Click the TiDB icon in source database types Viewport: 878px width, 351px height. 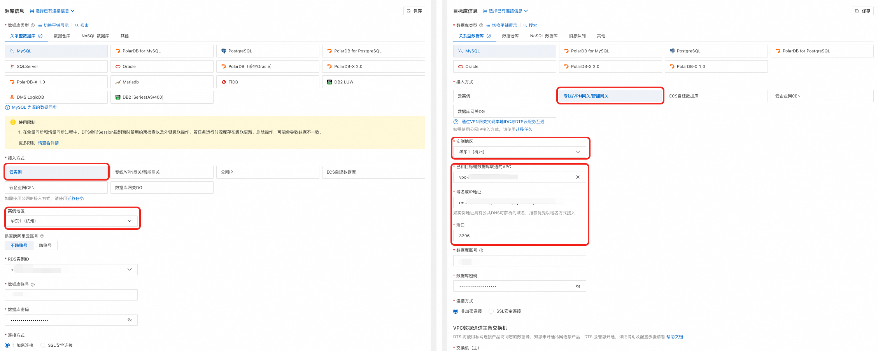224,82
